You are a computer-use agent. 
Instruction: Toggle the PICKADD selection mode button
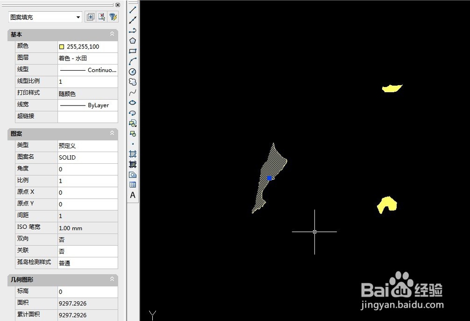click(91, 17)
